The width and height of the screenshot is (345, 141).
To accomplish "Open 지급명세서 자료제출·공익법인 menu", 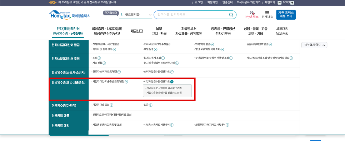I will point(189,31).
